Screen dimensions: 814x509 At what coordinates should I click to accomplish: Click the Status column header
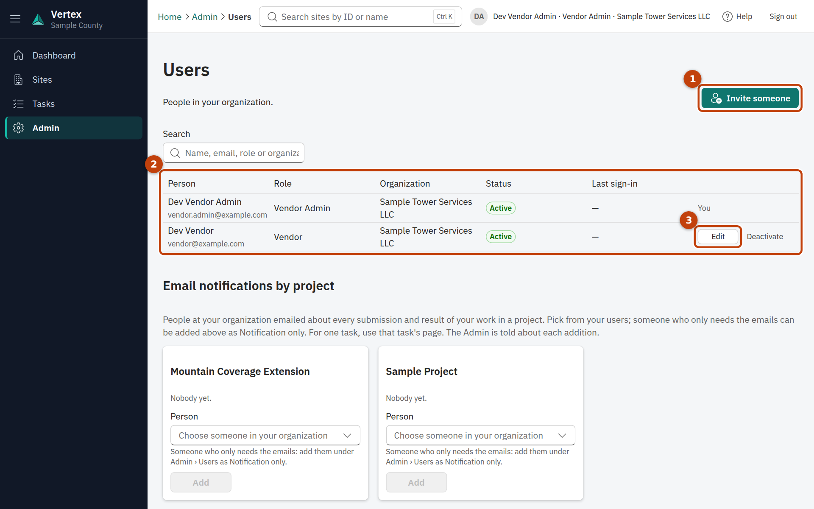click(499, 184)
